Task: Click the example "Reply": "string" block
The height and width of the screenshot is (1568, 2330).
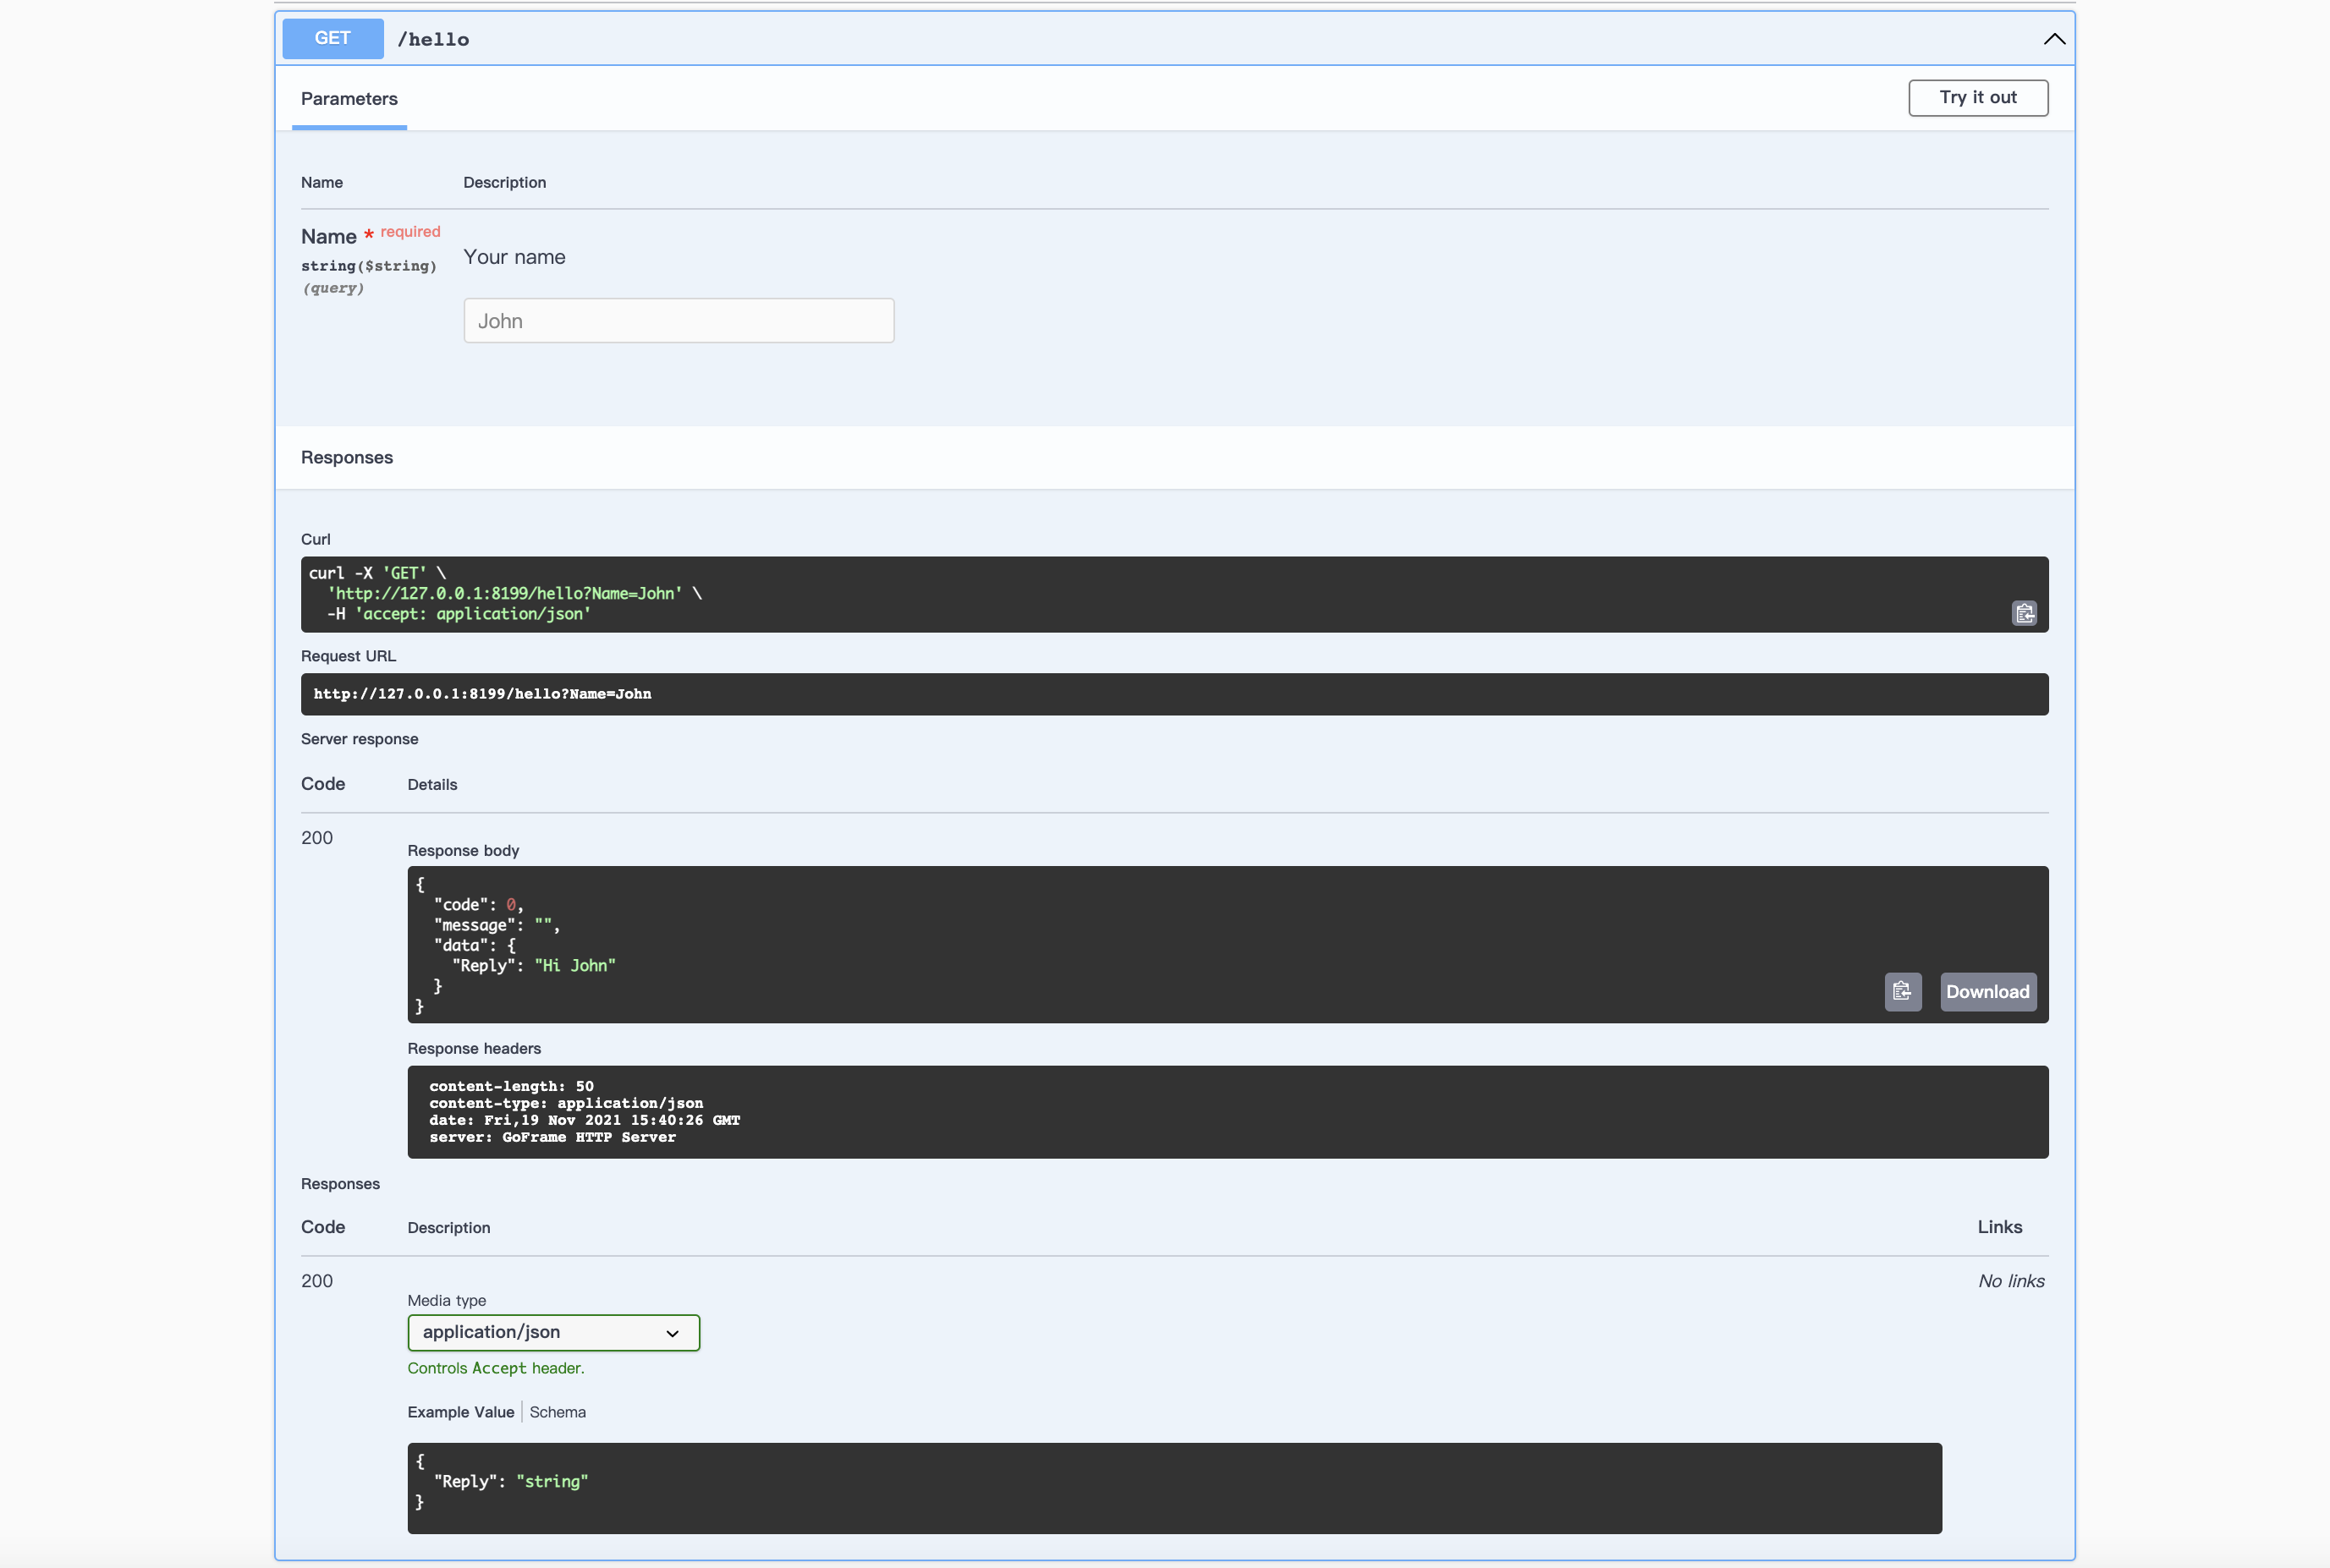Action: tap(1173, 1487)
